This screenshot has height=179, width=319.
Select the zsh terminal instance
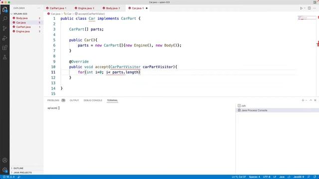(277, 106)
